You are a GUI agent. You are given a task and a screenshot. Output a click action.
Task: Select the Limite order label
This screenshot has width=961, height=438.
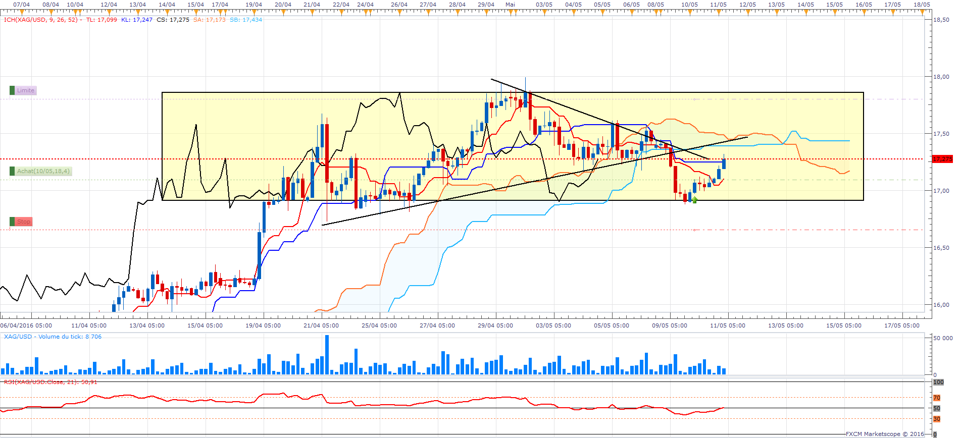pos(26,90)
